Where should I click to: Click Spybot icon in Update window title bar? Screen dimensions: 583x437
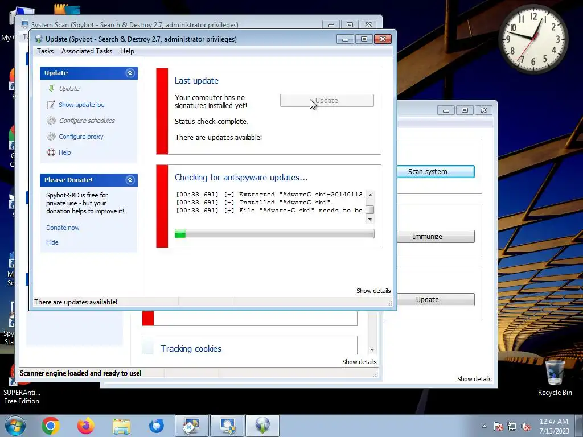click(39, 39)
